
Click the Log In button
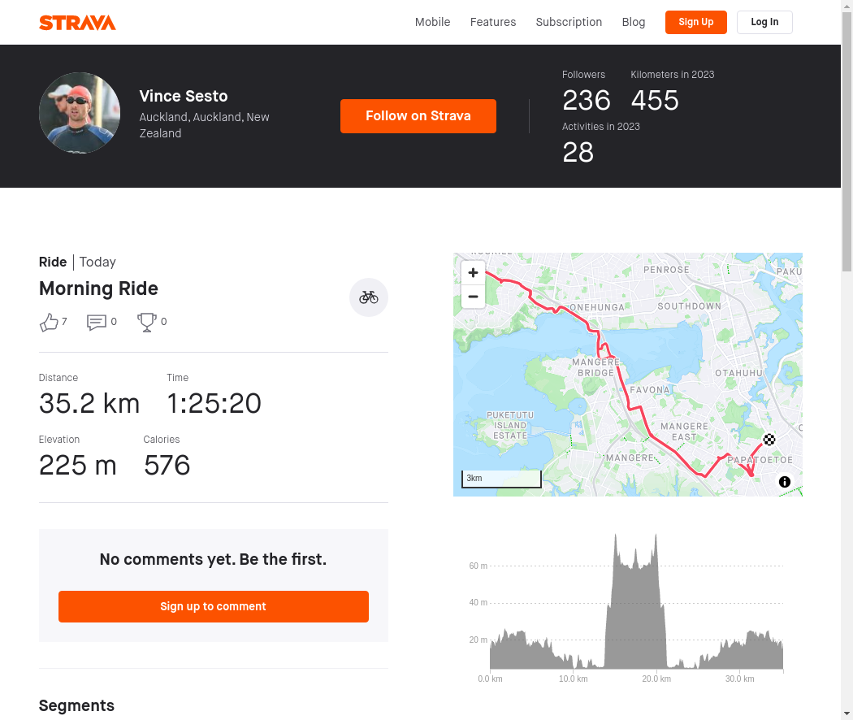pos(764,22)
